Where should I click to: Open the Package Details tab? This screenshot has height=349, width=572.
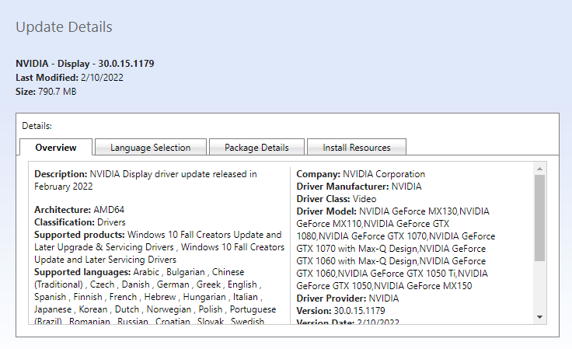(x=256, y=148)
